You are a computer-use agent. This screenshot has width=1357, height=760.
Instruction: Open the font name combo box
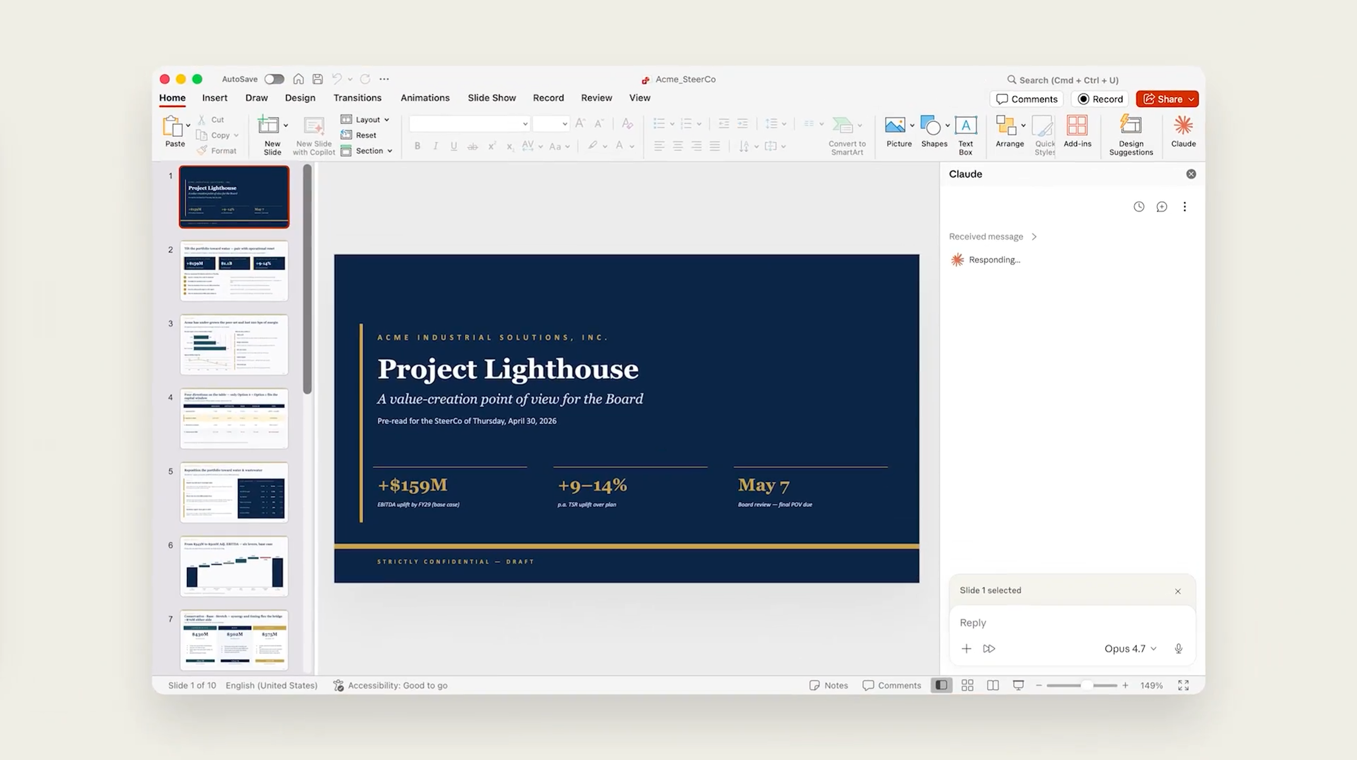click(x=469, y=124)
